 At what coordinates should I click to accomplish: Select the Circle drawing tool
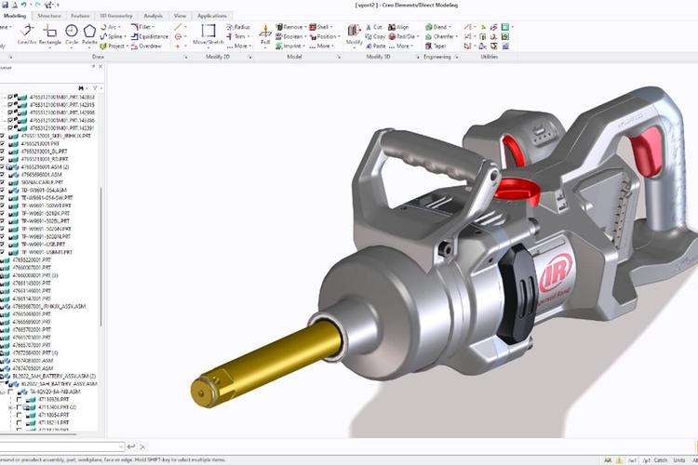72,34
